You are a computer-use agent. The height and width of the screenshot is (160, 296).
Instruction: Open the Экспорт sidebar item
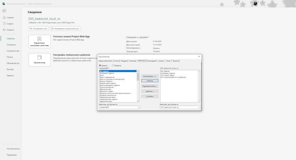click(10, 69)
